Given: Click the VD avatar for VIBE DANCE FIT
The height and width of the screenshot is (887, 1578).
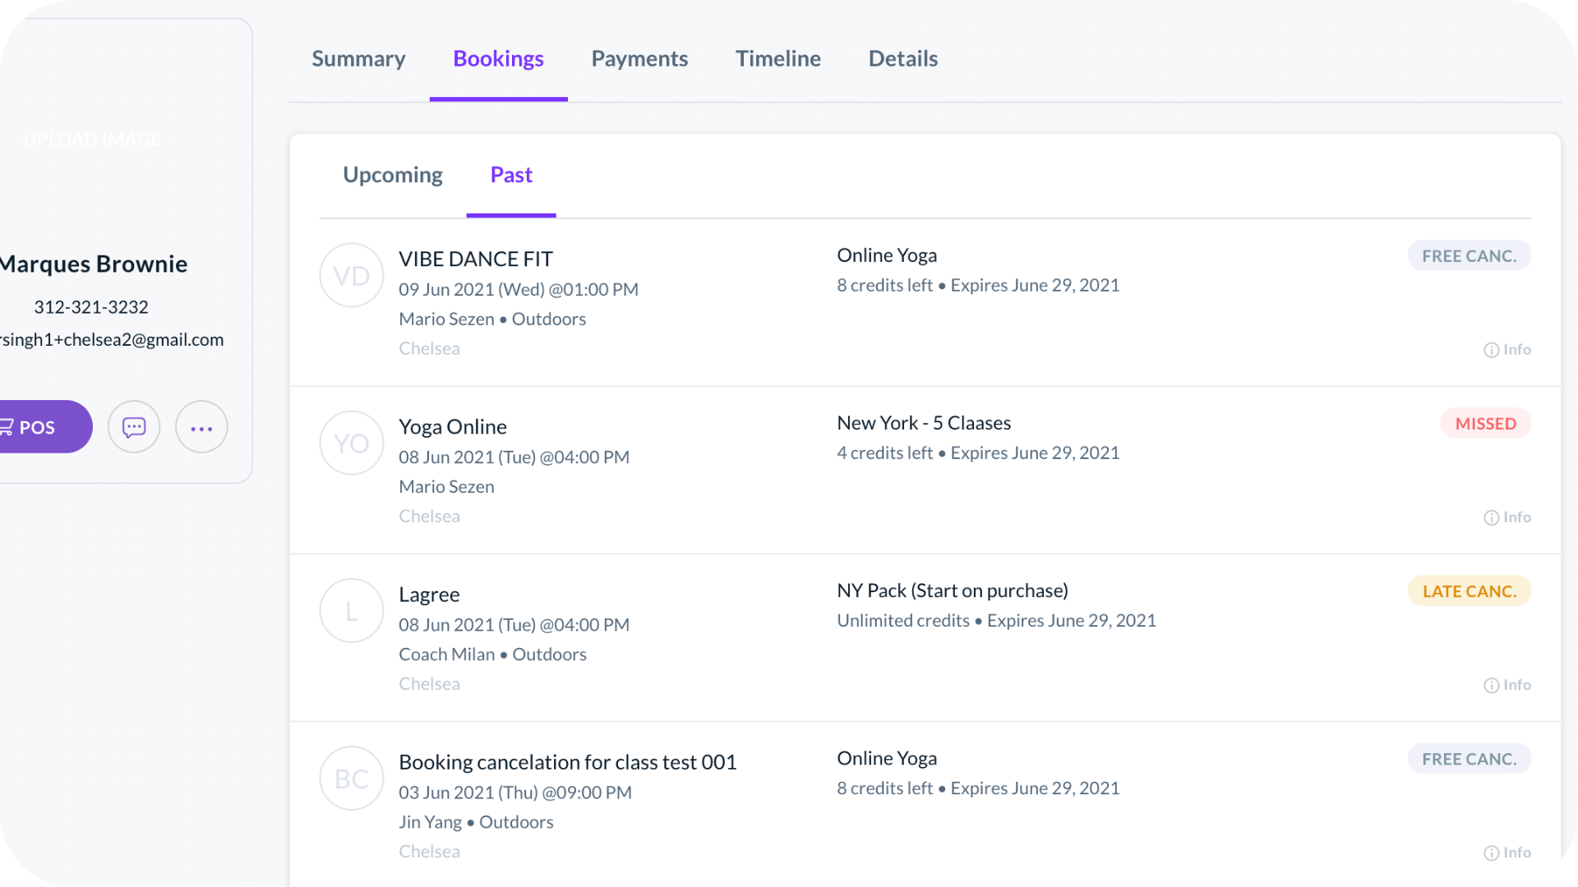Looking at the screenshot, I should click(x=352, y=276).
